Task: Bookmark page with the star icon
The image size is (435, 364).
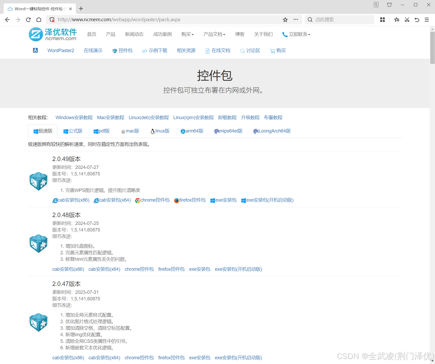Action: click(x=285, y=20)
